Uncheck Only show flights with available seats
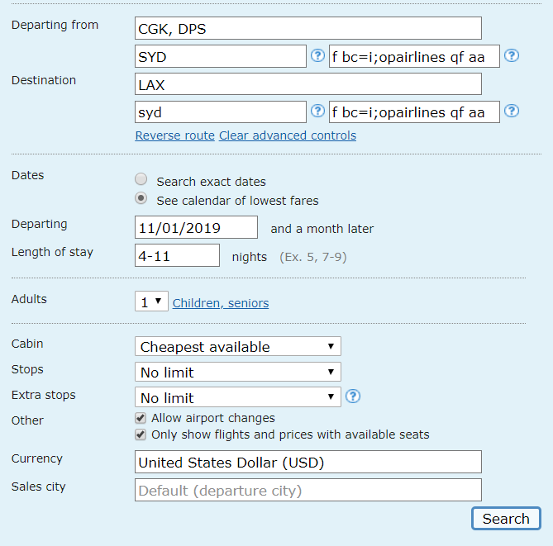This screenshot has height=546, width=553. 141,434
